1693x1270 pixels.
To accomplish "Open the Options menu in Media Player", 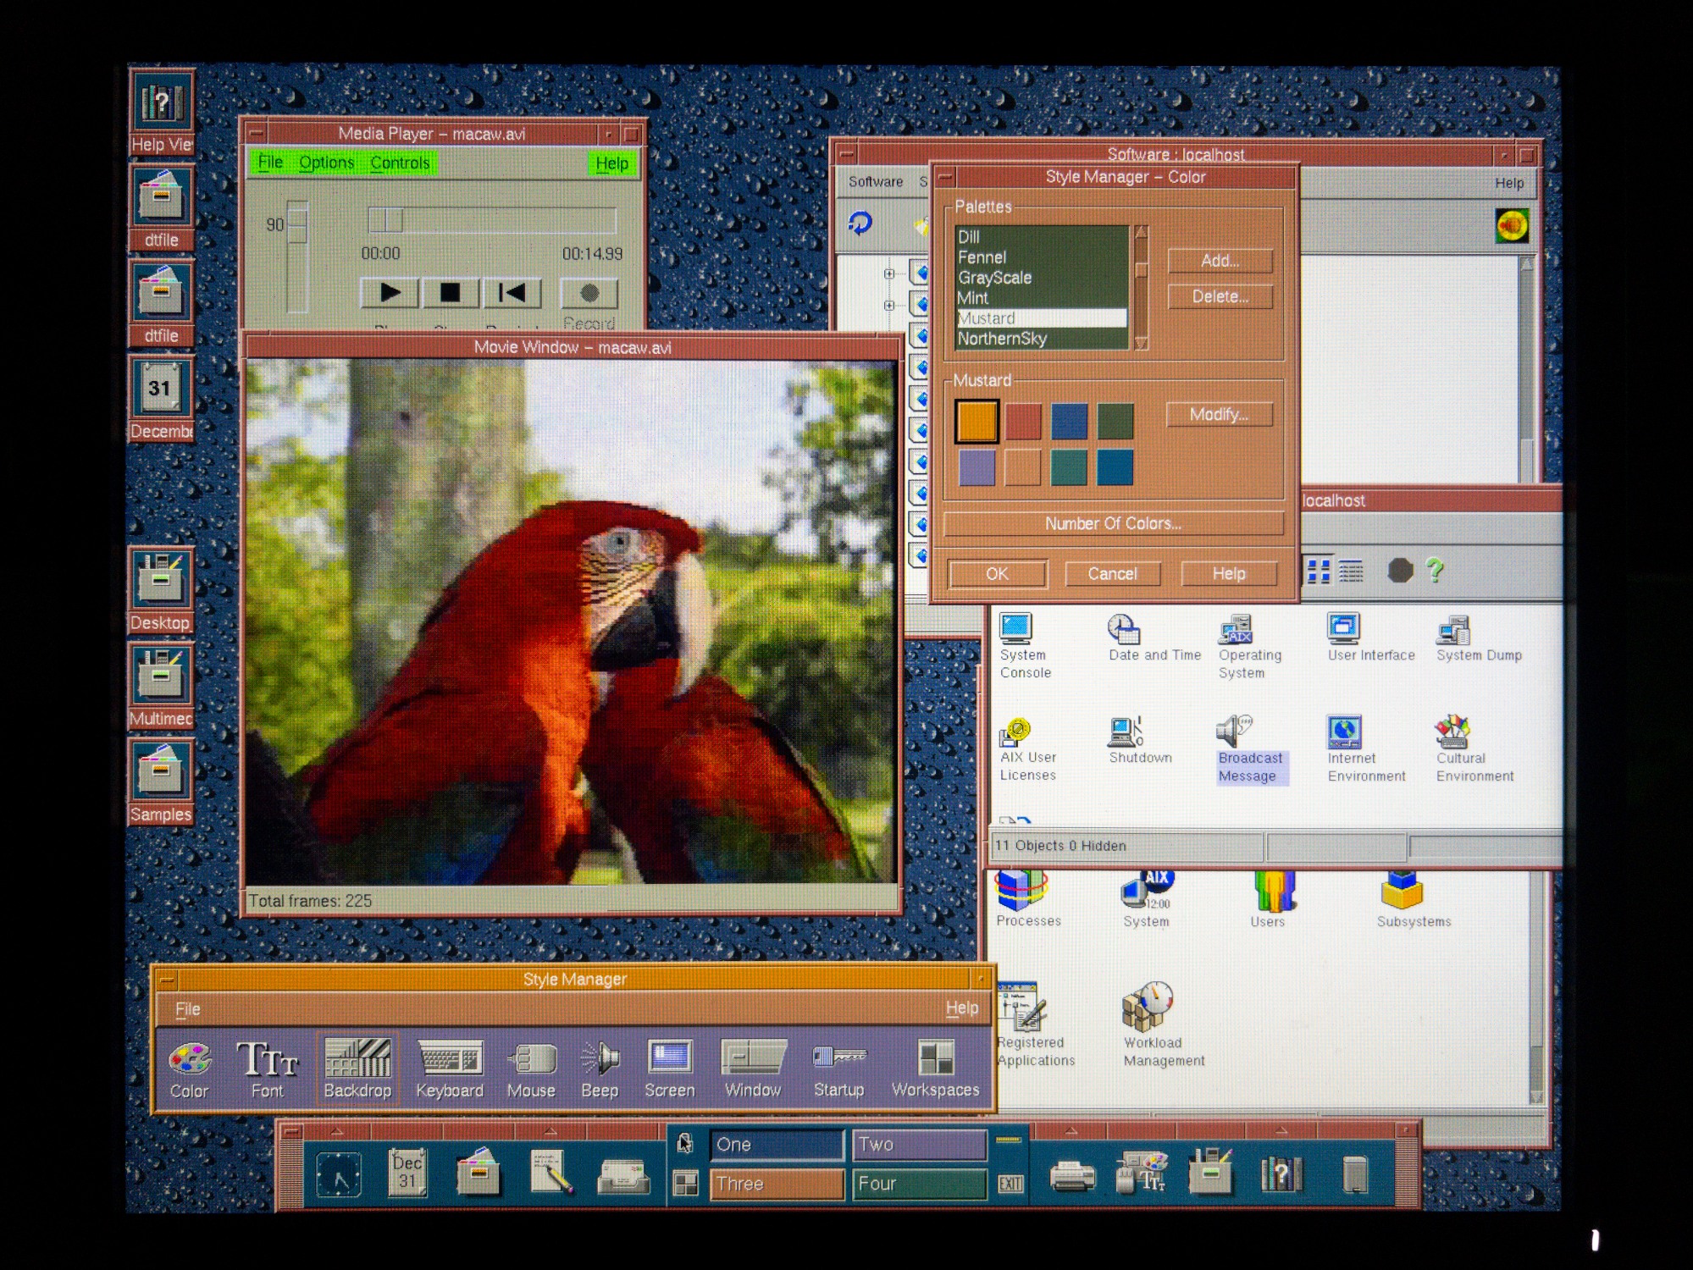I will click(326, 163).
